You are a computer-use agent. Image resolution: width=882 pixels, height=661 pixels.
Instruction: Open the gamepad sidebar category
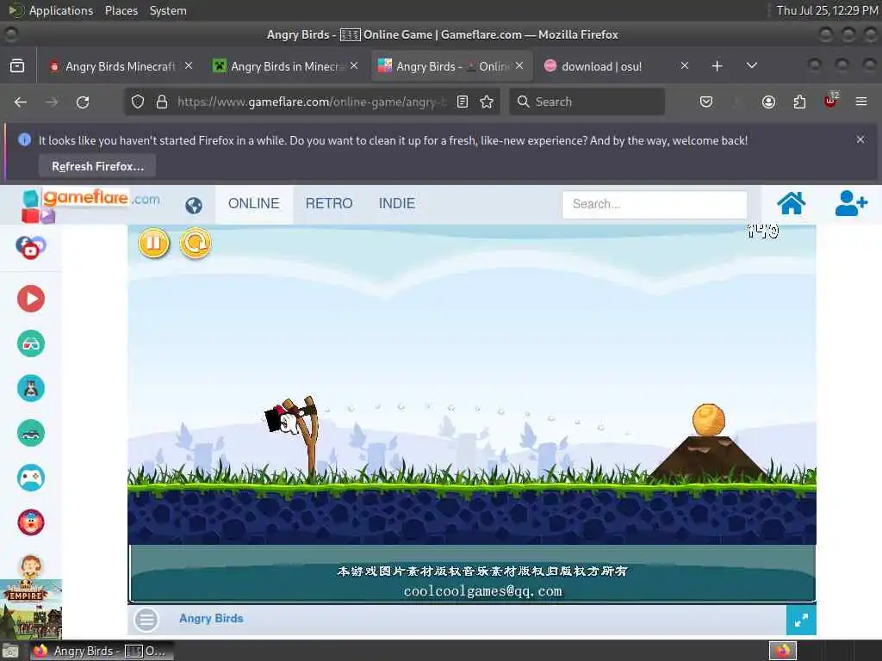(31, 478)
